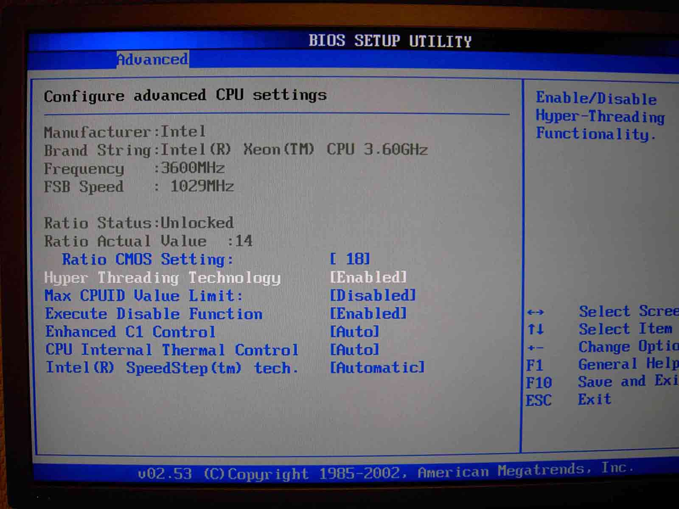Image resolution: width=679 pixels, height=509 pixels.
Task: Click the BIOS SETUP UTILITY title
Action: click(390, 41)
